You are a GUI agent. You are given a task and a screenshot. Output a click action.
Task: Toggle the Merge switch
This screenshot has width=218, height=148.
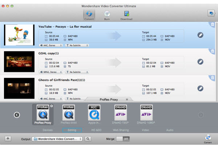click(x=123, y=139)
